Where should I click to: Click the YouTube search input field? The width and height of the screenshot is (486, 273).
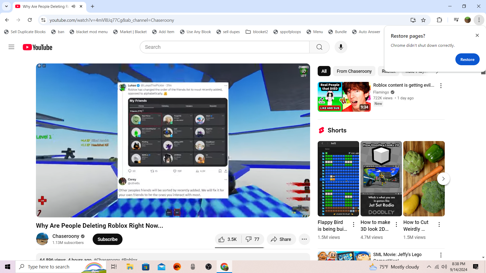coord(224,47)
